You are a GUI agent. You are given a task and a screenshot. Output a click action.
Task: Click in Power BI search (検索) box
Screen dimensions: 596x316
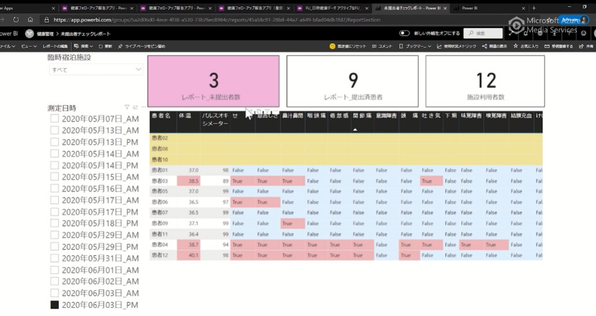[483, 33]
